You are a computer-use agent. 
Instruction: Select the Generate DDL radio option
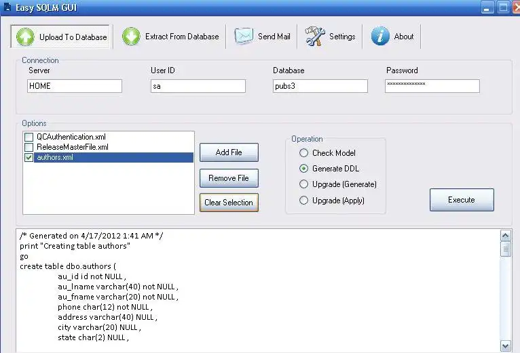[303, 169]
